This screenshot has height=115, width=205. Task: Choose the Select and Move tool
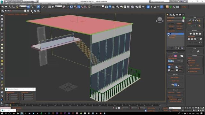[x=43, y=7]
